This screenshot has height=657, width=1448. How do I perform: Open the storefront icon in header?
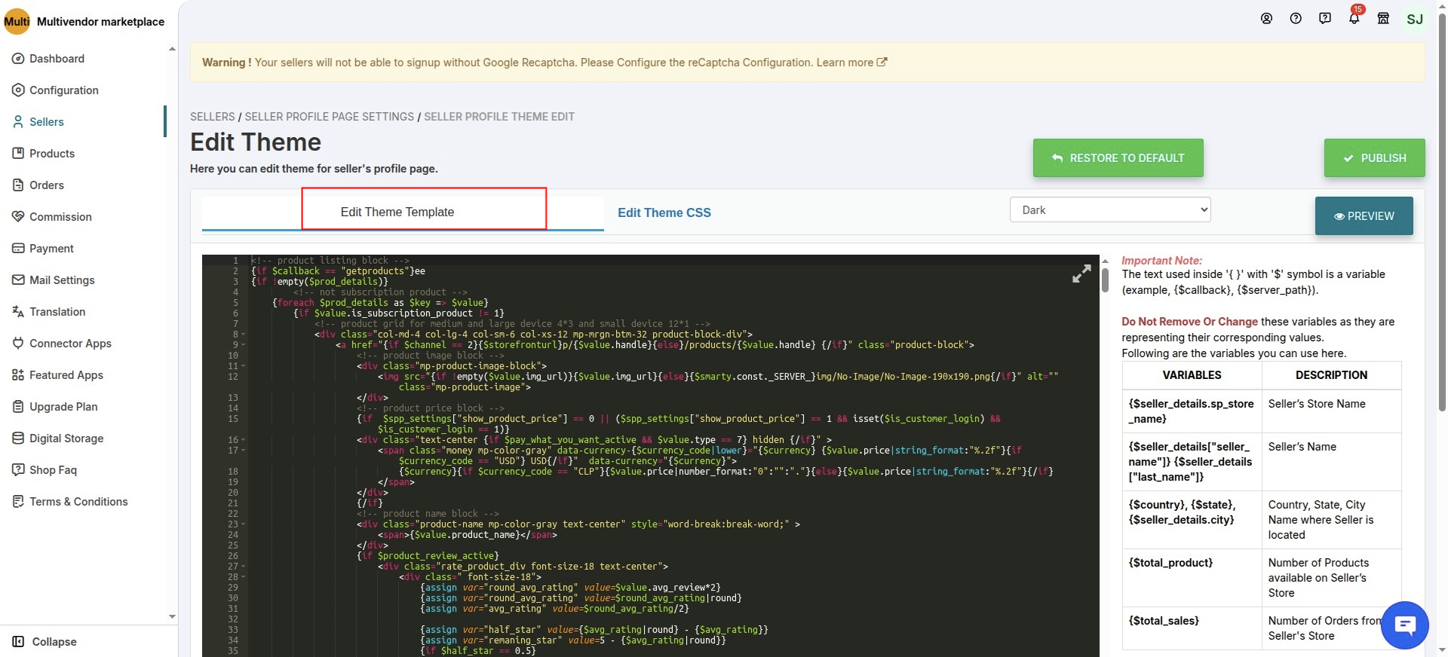coord(1383,19)
